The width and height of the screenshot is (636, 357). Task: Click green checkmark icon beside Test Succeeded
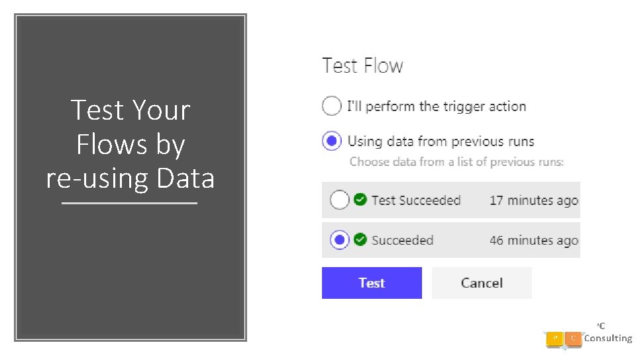(x=360, y=200)
